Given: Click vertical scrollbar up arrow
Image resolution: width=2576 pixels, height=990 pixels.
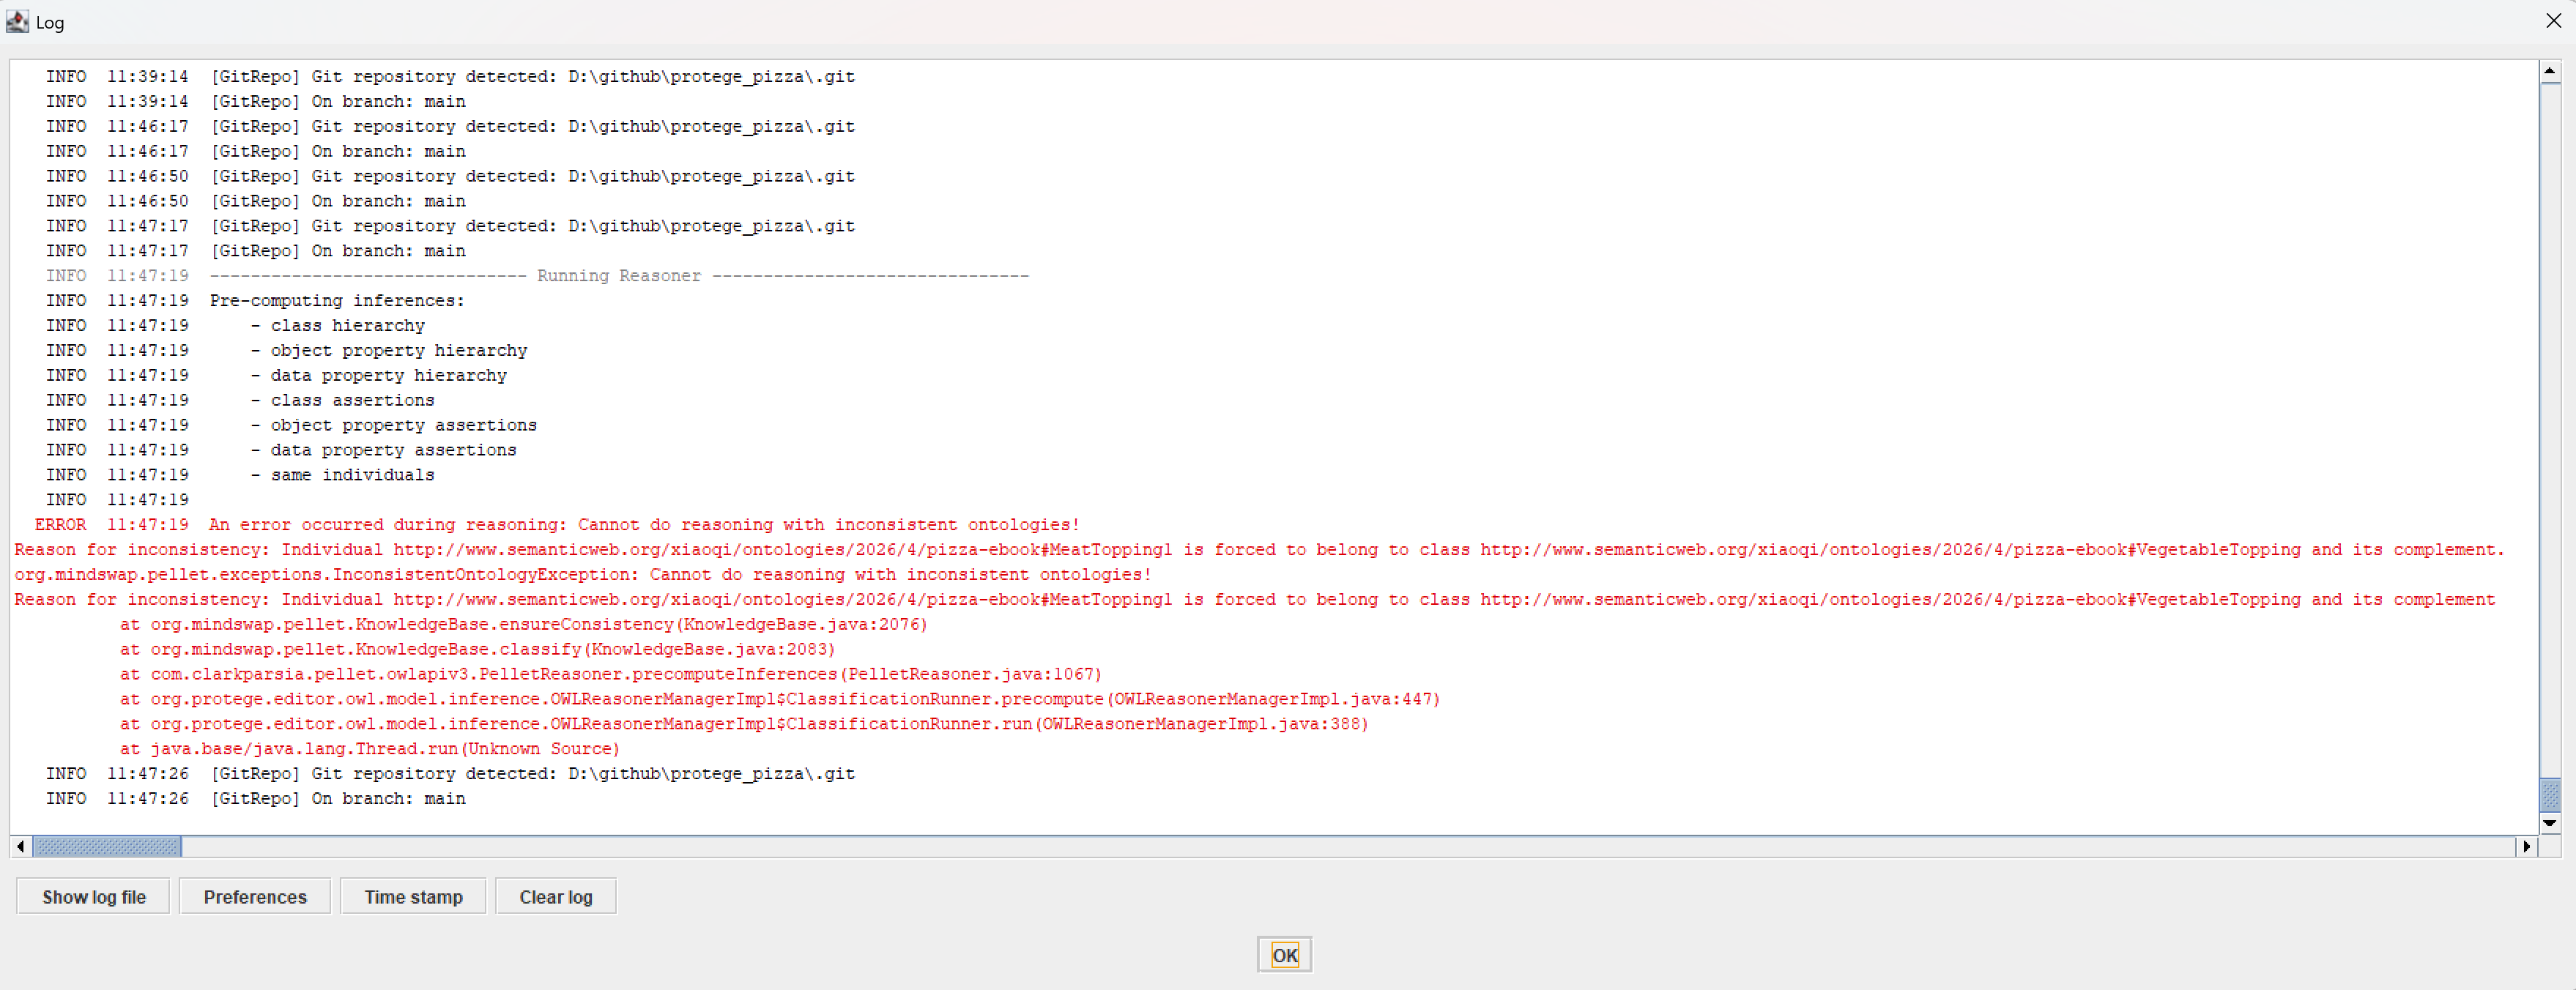Looking at the screenshot, I should coord(2550,71).
